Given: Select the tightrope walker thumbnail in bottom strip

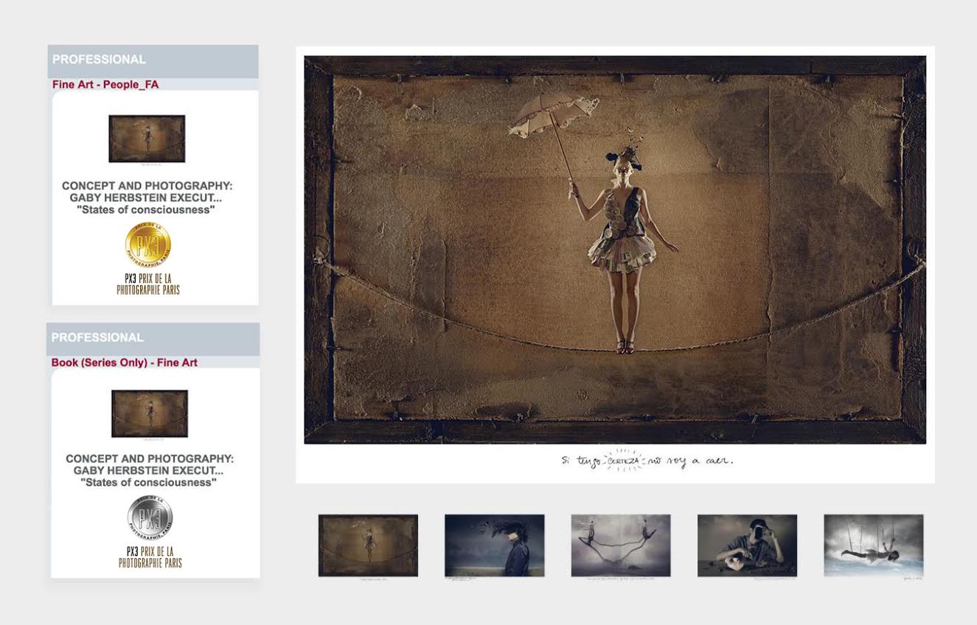Looking at the screenshot, I should click(368, 545).
